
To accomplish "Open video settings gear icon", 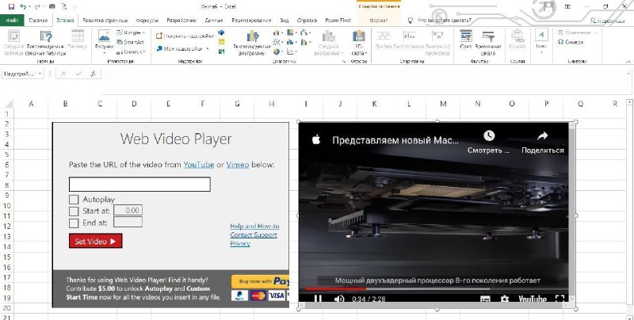I will click(505, 299).
